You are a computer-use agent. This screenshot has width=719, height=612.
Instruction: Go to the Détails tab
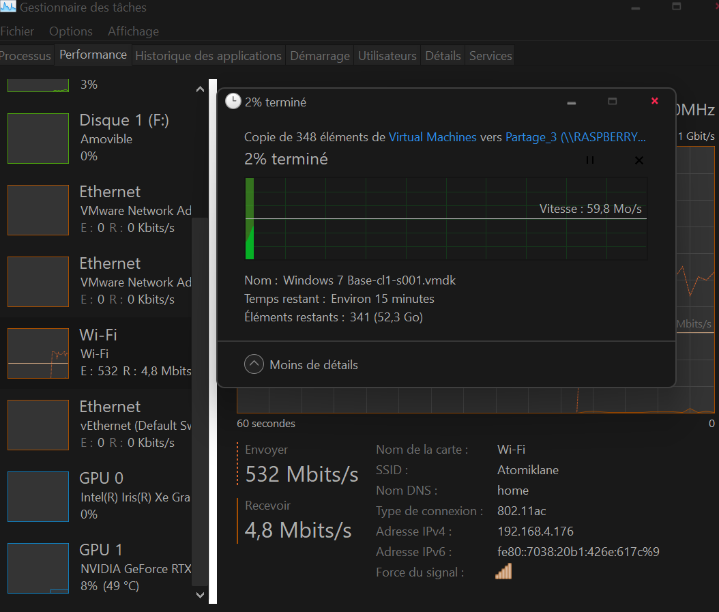pos(443,55)
